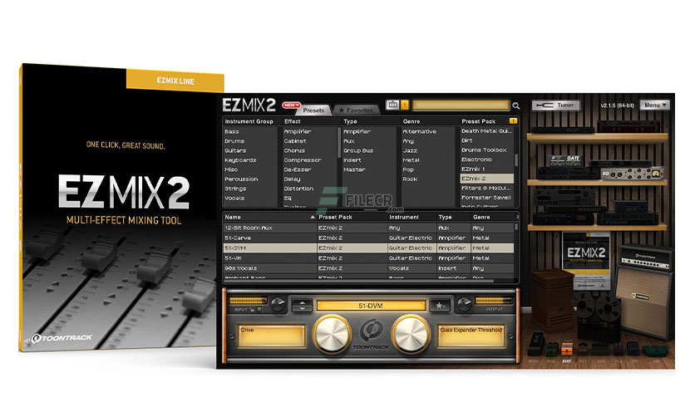Click the Drive control knob
This screenshot has height=402, width=695.
(x=332, y=334)
